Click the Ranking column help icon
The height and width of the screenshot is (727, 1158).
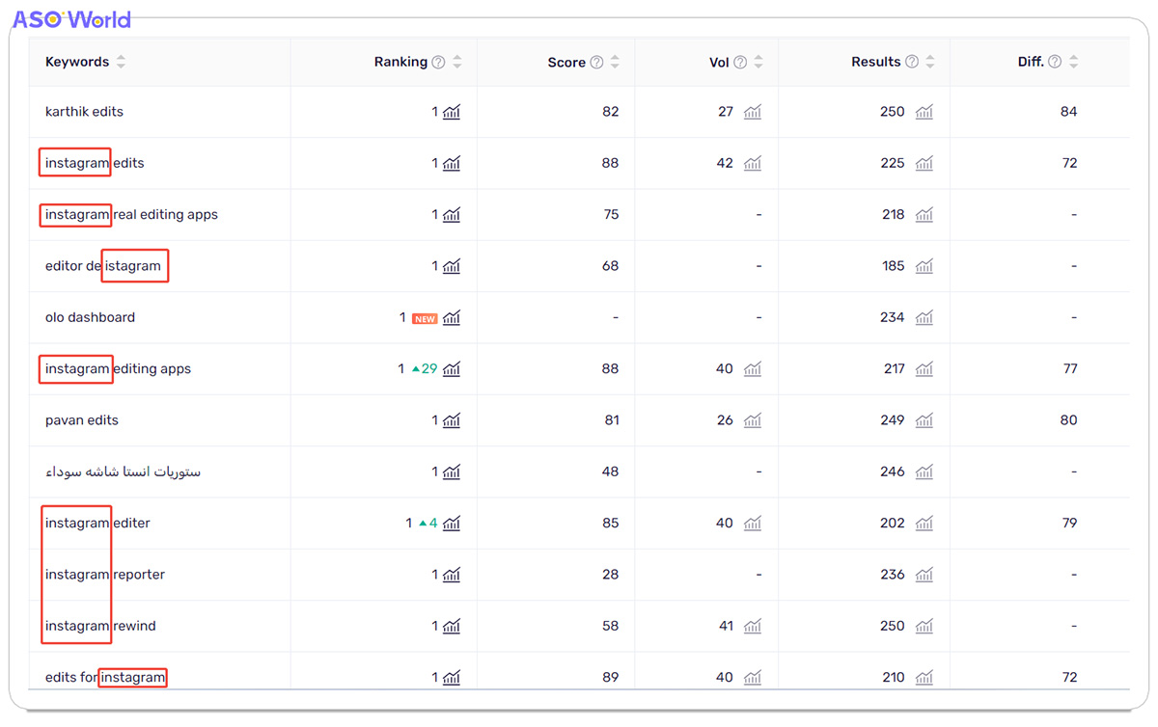tap(438, 62)
